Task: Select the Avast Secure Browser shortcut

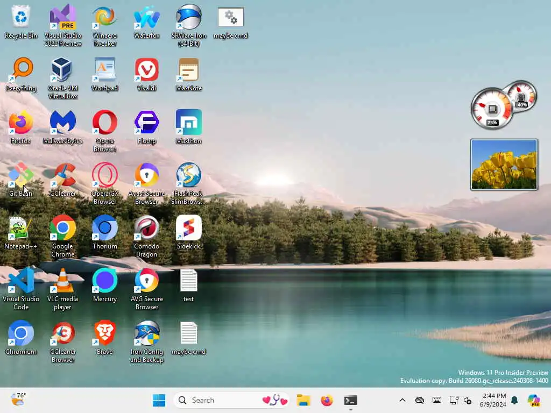Action: (146, 183)
